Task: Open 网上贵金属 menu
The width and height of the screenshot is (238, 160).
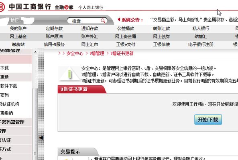Action: (126, 36)
